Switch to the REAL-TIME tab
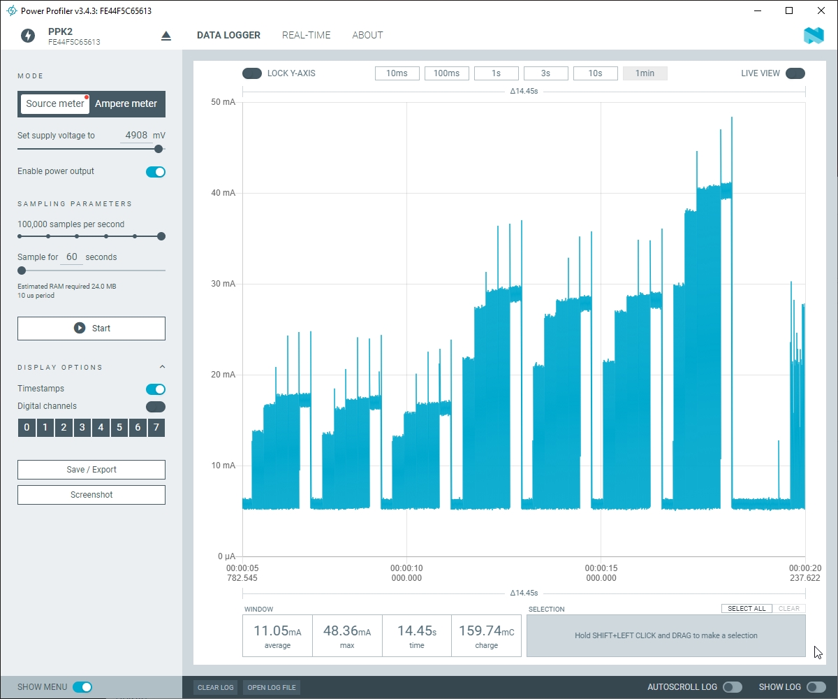 click(307, 35)
